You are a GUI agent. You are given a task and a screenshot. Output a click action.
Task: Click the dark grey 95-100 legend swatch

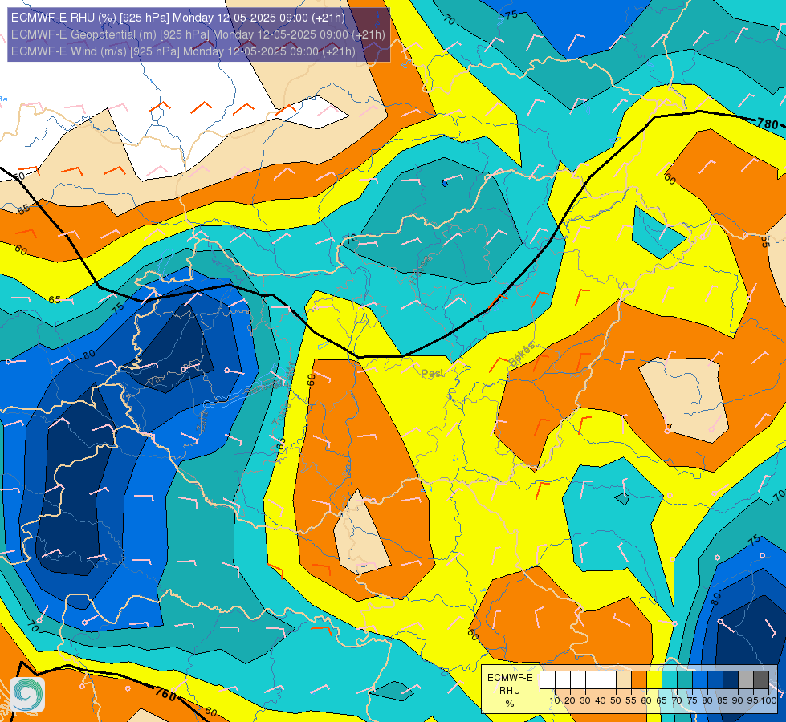click(761, 680)
